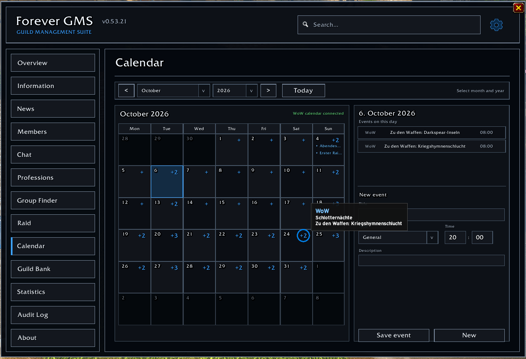Image resolution: width=526 pixels, height=359 pixels.
Task: Select event Zu den Waffen: Kriegshymnenschlucht row
Action: [x=431, y=146]
